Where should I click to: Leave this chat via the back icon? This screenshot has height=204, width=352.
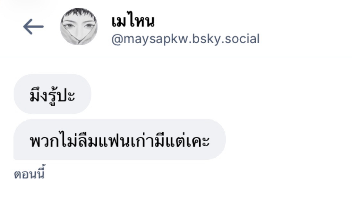click(33, 27)
